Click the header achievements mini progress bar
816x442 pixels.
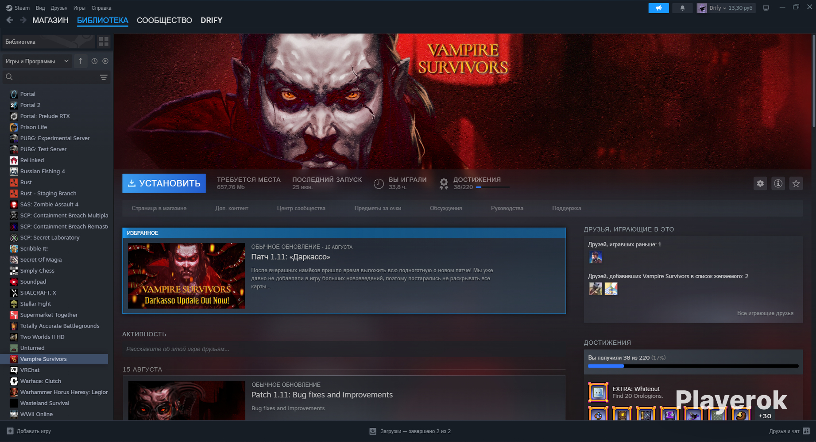pos(492,187)
